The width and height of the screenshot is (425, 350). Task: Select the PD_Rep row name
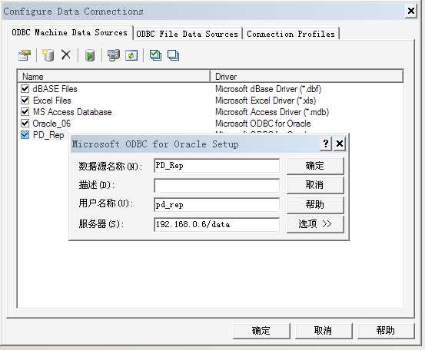tap(48, 135)
